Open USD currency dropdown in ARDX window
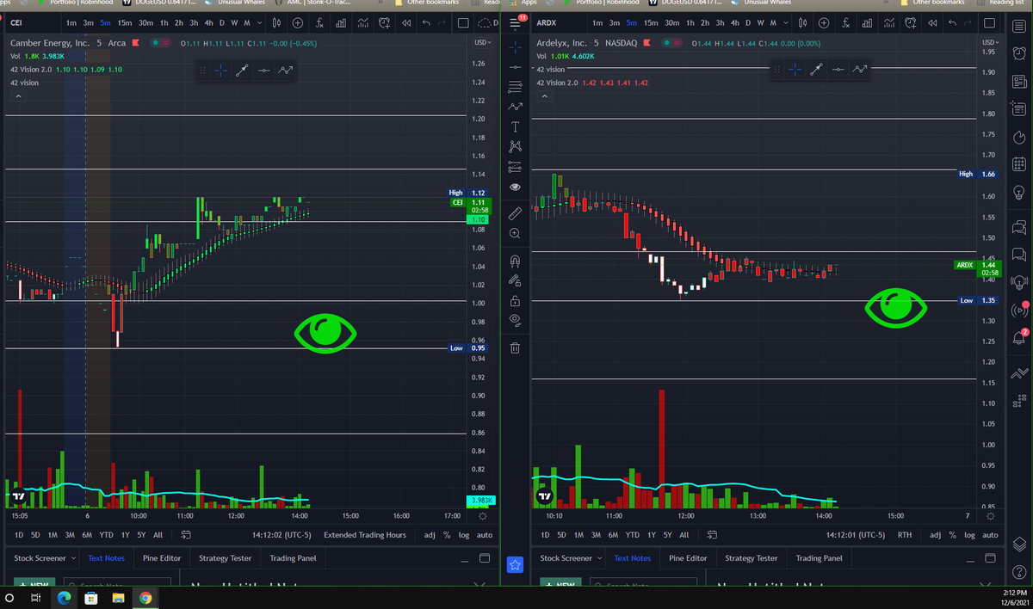Viewport: 1033px width, 609px height. point(991,42)
